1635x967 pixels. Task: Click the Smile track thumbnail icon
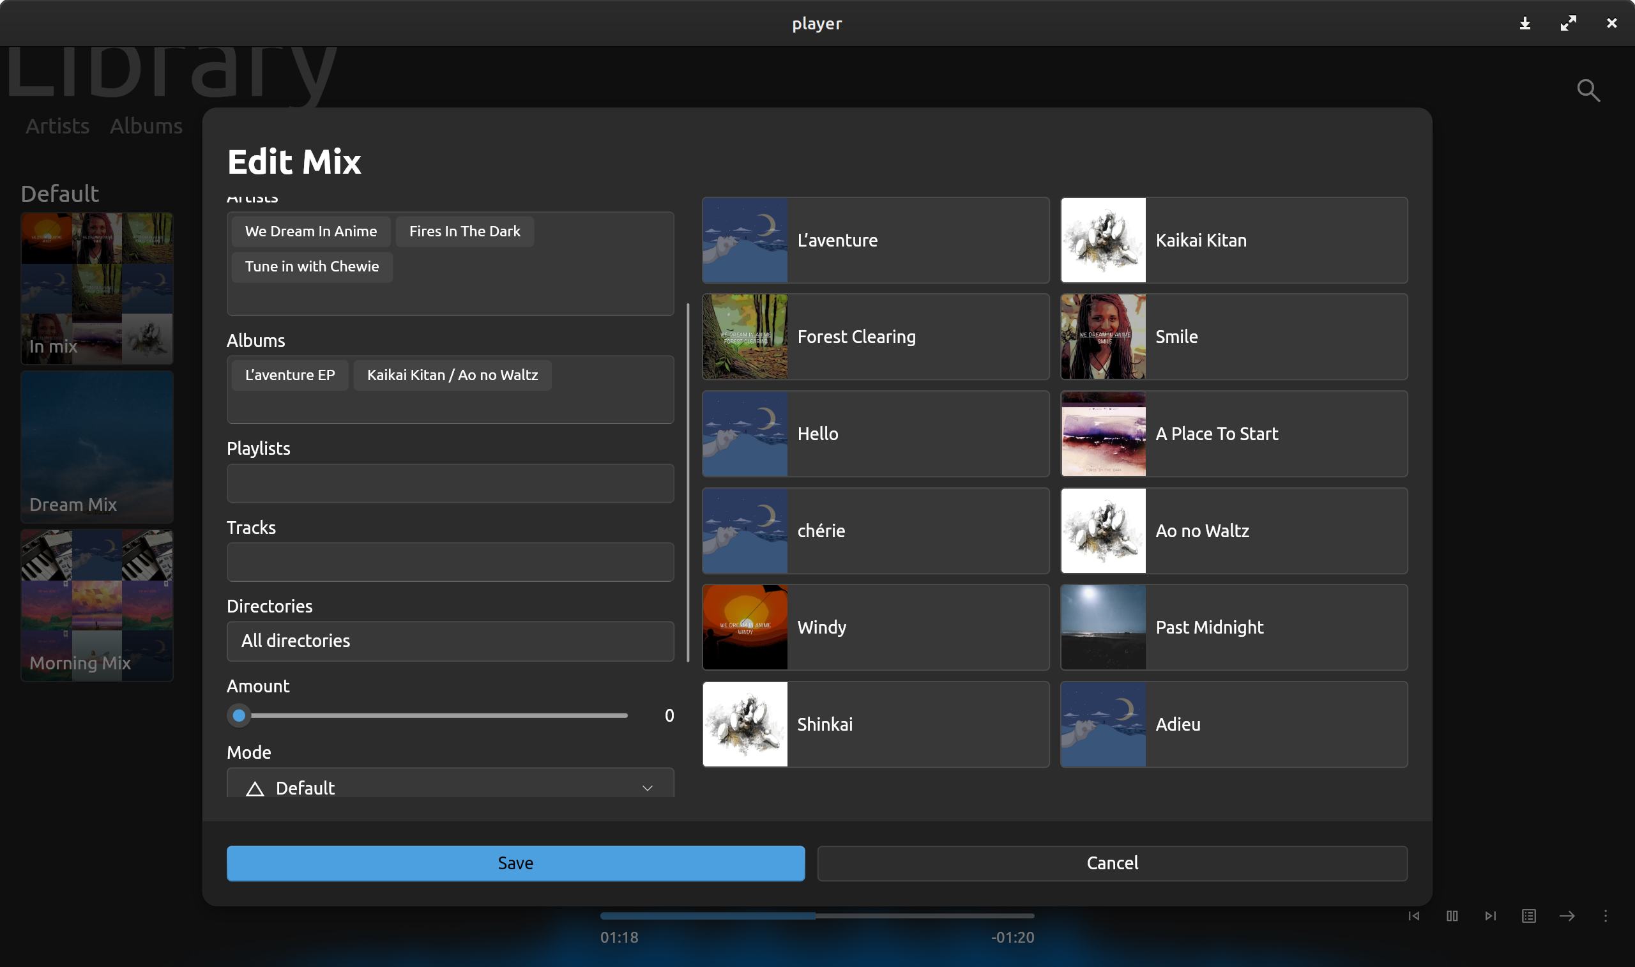(1102, 336)
